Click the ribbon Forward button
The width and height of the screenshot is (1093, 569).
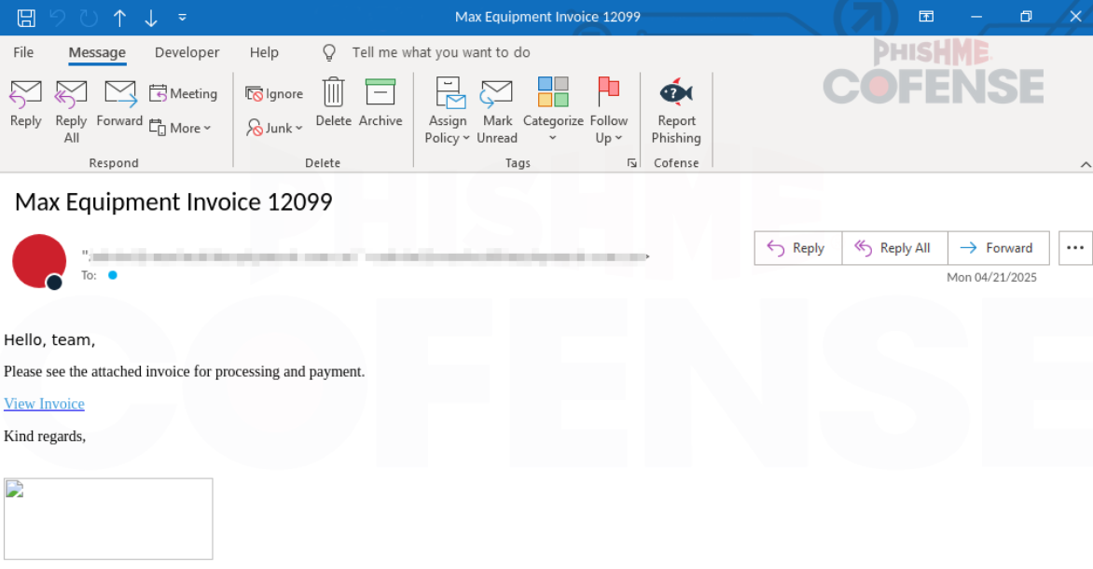tap(120, 104)
